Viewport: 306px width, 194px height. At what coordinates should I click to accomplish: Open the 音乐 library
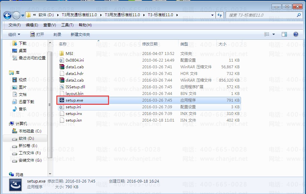tap(22, 109)
